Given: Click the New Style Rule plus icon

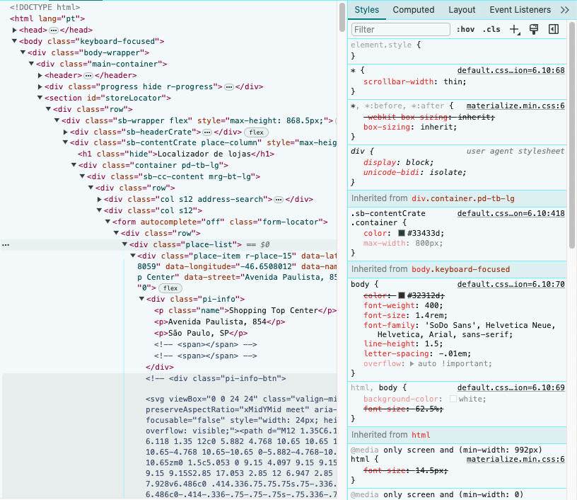Looking at the screenshot, I should [x=514, y=30].
